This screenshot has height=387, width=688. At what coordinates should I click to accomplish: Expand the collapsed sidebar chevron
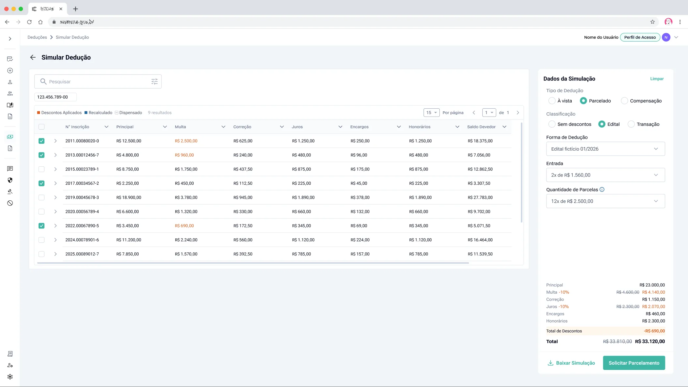point(10,39)
